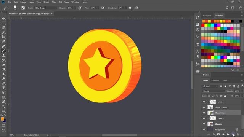Toggle airbrush-style build-up
Viewport: 244px width, 137px height.
tap(103, 8)
